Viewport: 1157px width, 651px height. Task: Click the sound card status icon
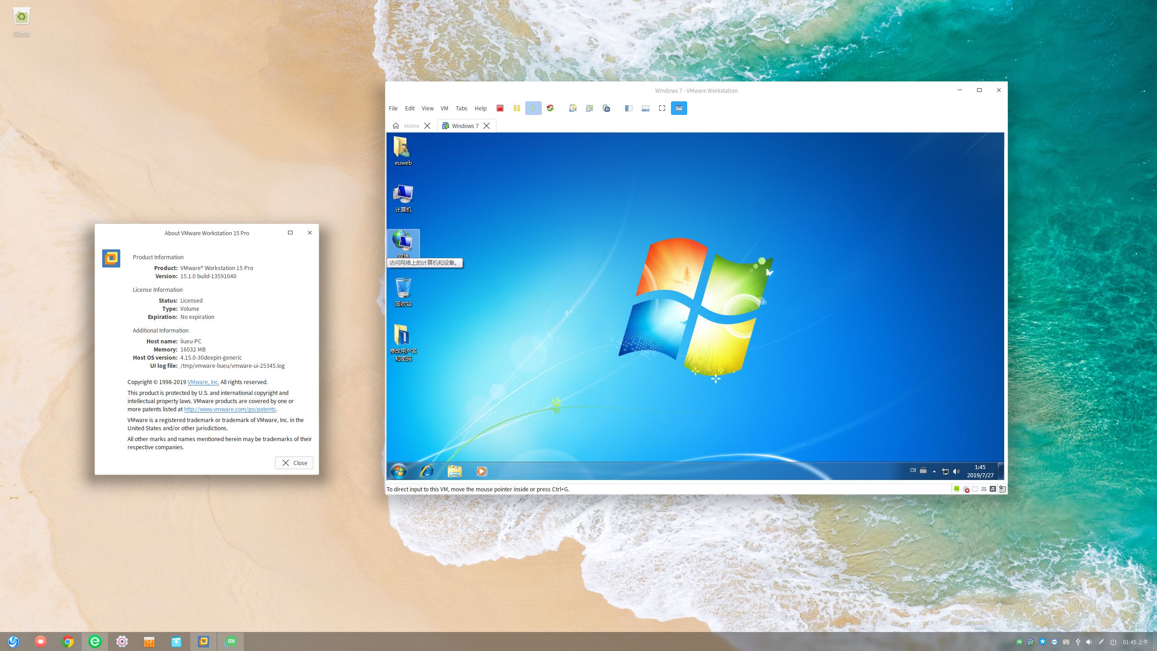click(993, 489)
